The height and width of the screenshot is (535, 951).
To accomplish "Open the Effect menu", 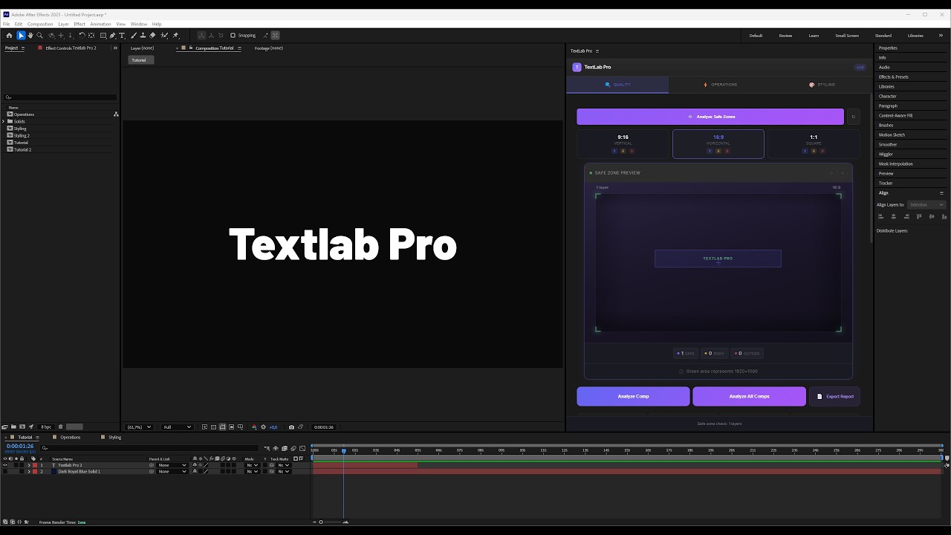I will pyautogui.click(x=79, y=24).
